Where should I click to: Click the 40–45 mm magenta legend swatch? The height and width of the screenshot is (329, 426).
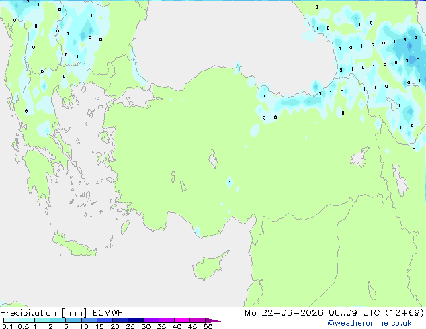pyautogui.click(x=182, y=320)
